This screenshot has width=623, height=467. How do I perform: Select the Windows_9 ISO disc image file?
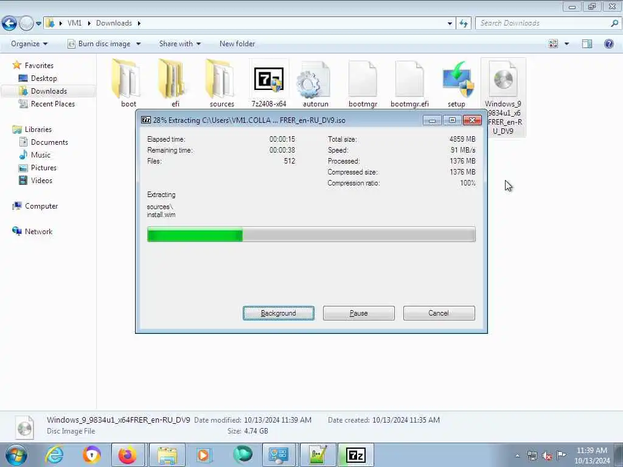pos(503,97)
